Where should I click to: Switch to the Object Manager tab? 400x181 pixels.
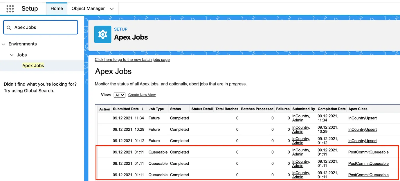coord(88,8)
